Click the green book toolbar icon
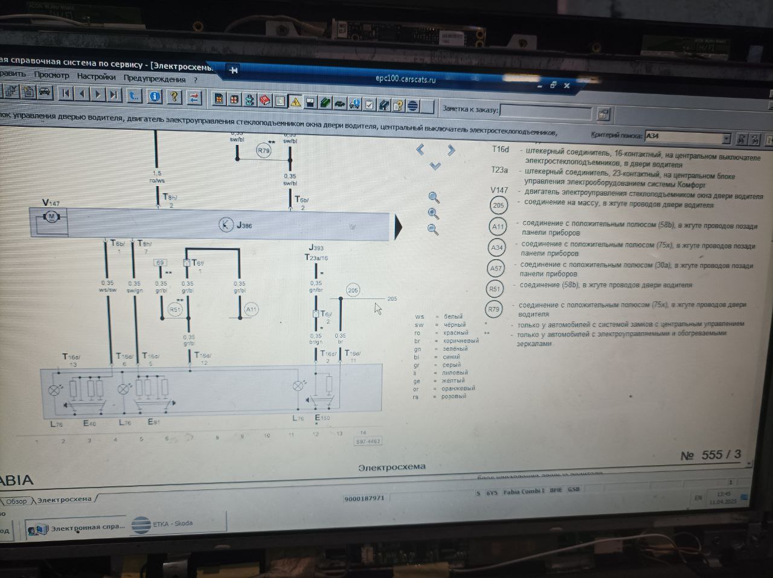This screenshot has height=578, width=773. pyautogui.click(x=325, y=103)
